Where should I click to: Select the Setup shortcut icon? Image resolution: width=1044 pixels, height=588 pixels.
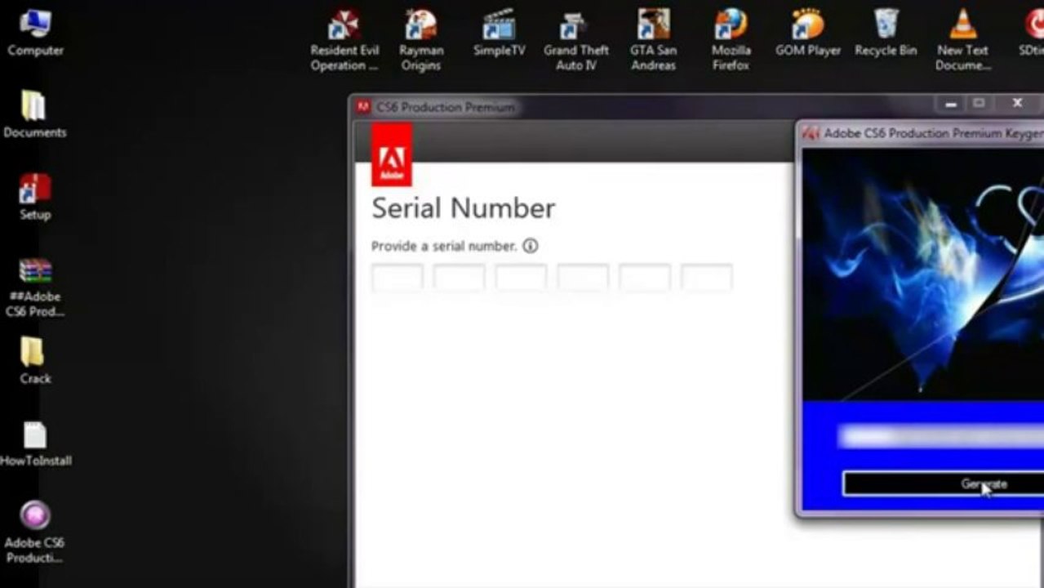coord(35,196)
